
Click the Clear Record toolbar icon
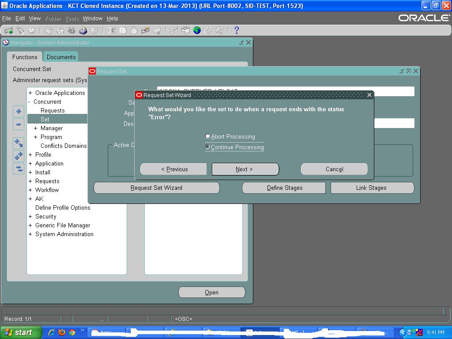pos(146,30)
